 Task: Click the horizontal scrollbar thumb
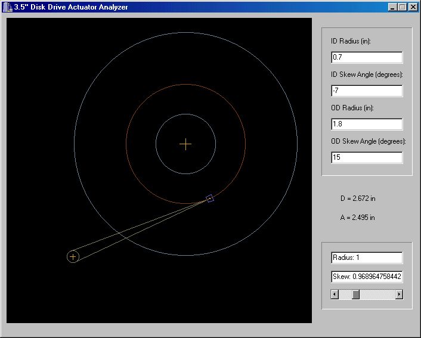point(356,294)
